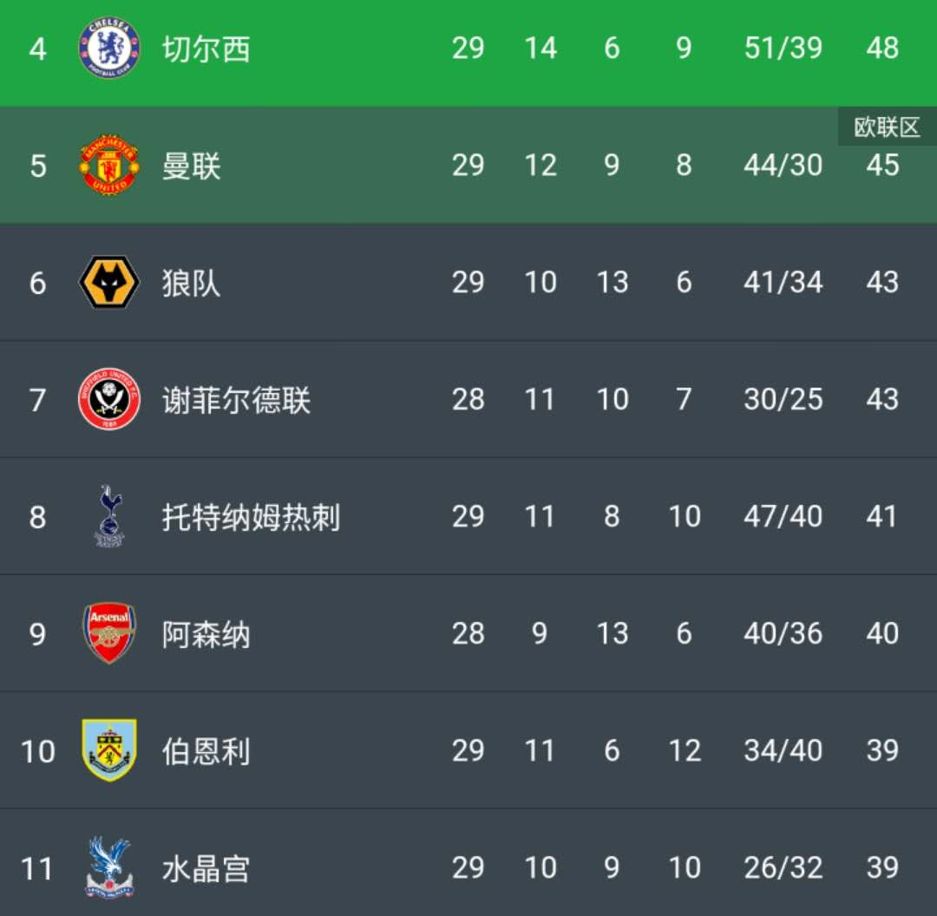Image resolution: width=937 pixels, height=916 pixels.
Task: Open team page for 曼联
Action: pos(191,166)
